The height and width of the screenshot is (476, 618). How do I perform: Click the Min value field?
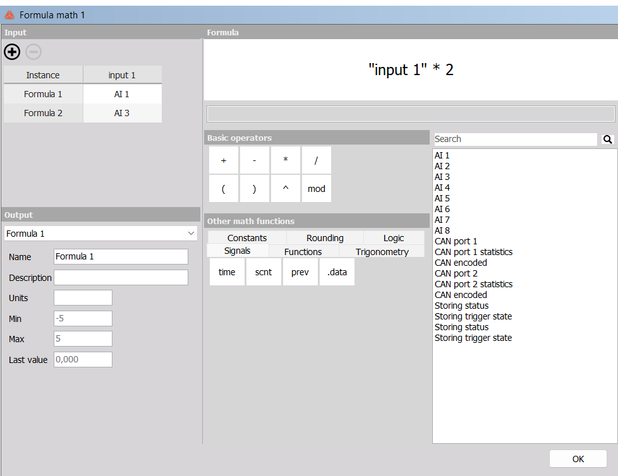pyautogui.click(x=83, y=319)
